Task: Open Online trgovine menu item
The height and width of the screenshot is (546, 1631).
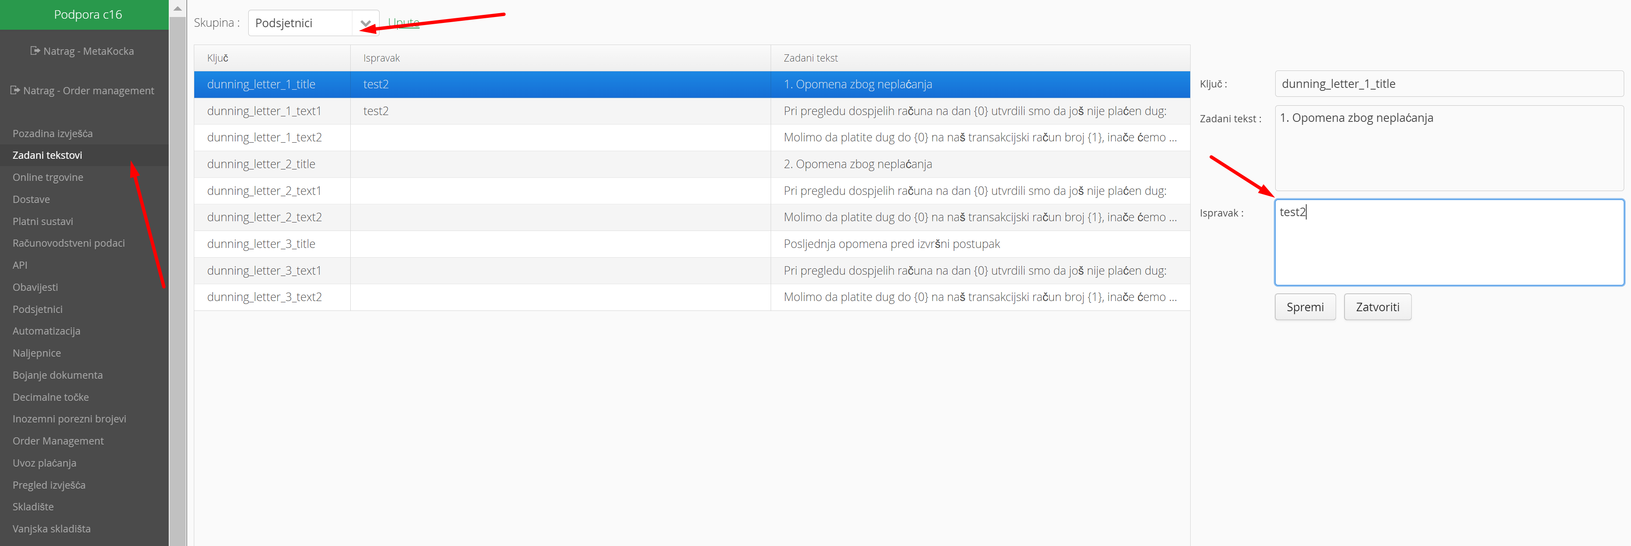Action: (x=48, y=177)
